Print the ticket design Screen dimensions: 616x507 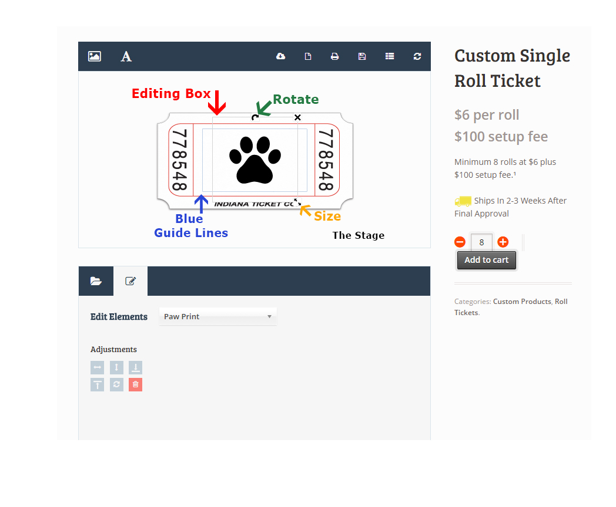click(334, 56)
